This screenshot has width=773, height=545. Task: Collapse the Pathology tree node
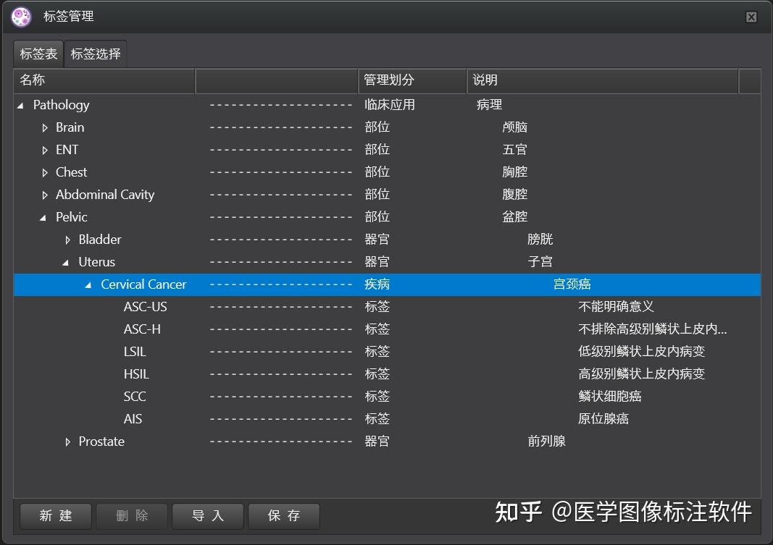pos(20,105)
